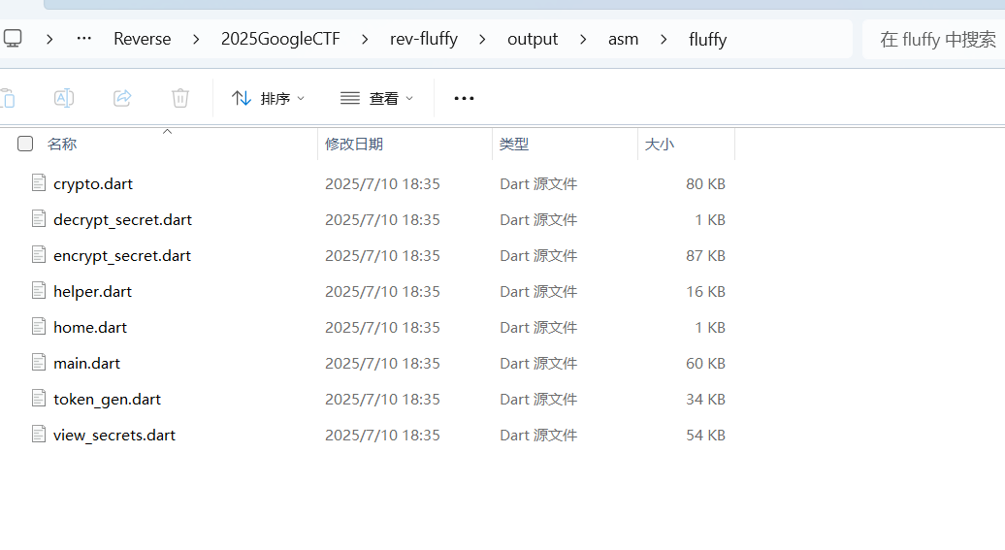The image size is (1005, 550).
Task: Expand the chevron after asm in breadcrumb
Action: click(x=664, y=39)
